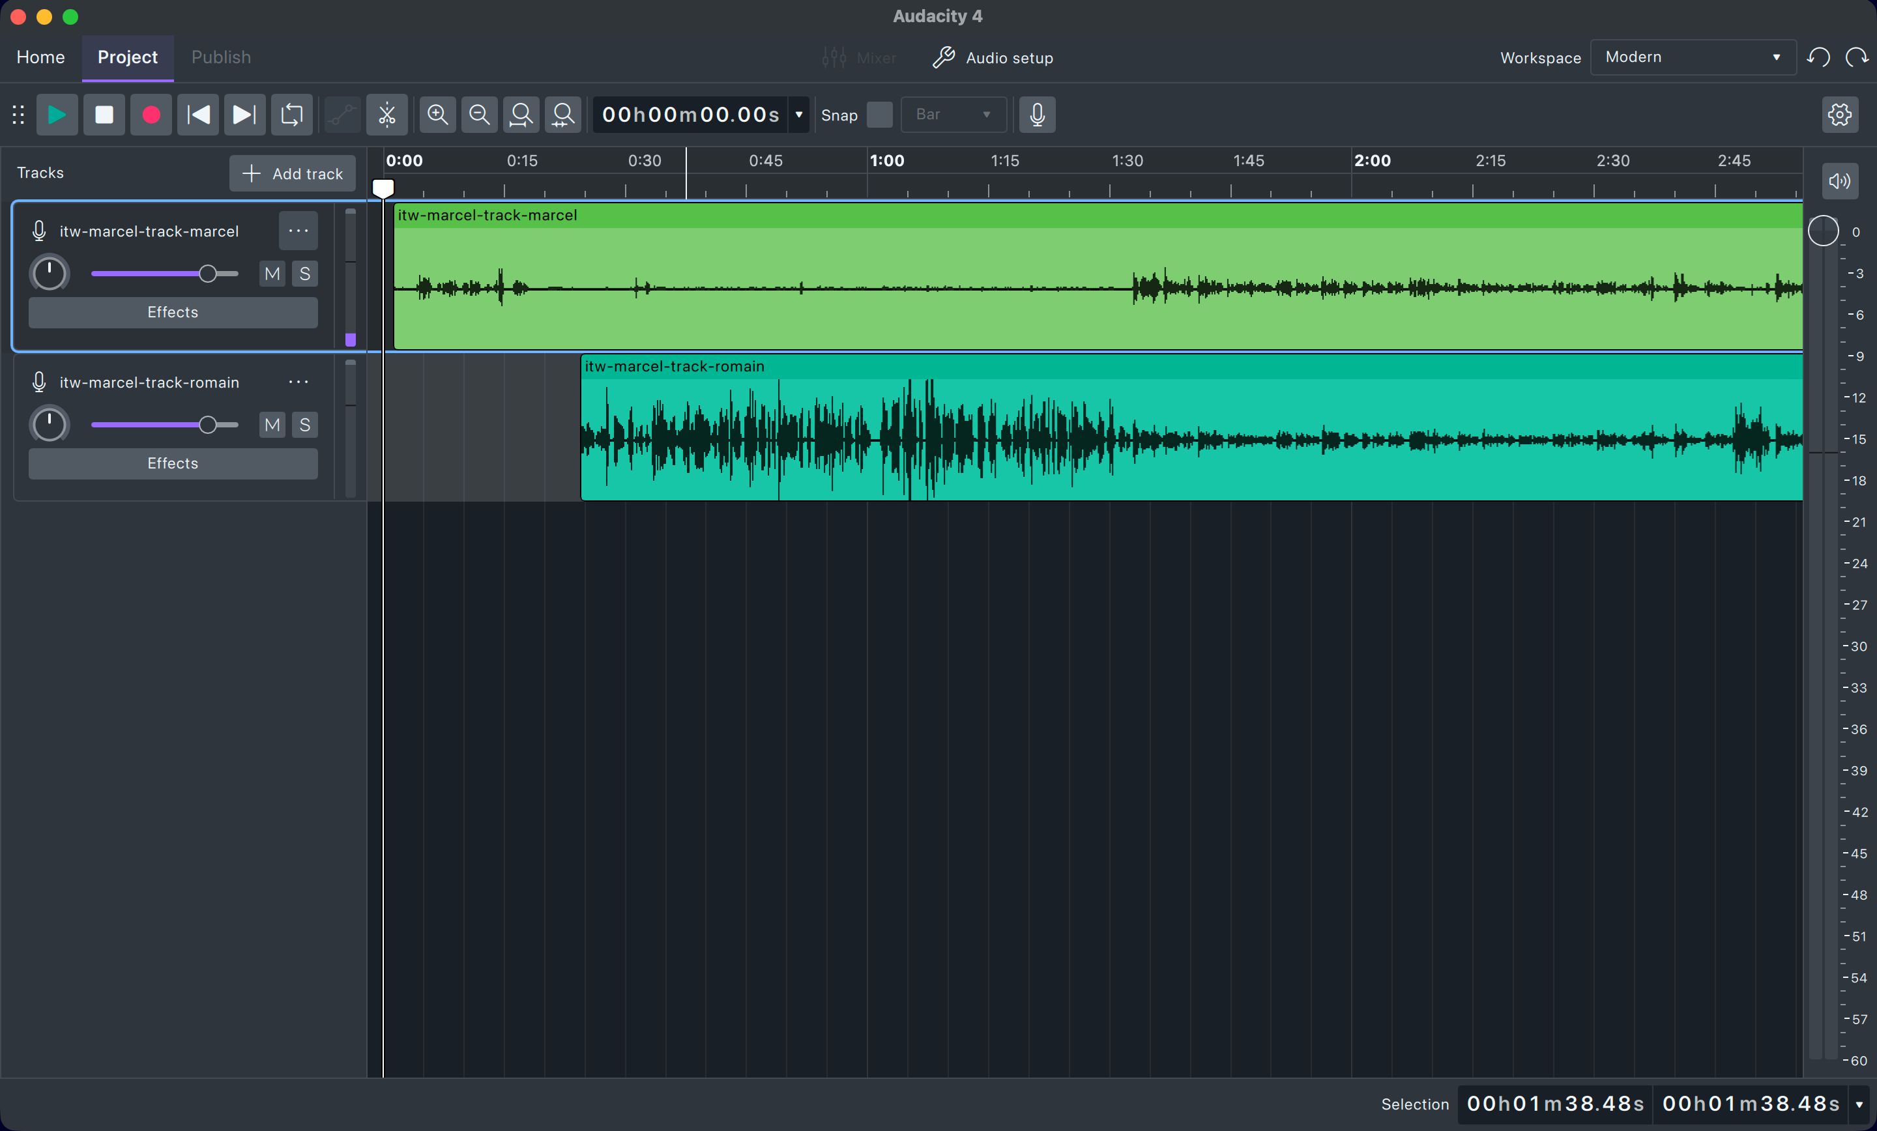Enable the Snap checkbox
Screen dimensions: 1877x1131
click(x=879, y=115)
